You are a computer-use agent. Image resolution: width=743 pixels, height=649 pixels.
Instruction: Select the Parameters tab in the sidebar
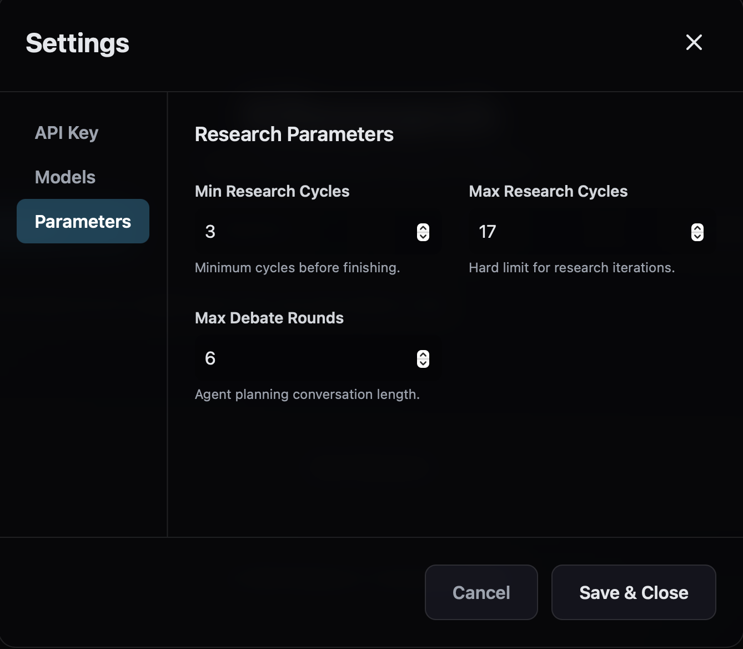pos(83,221)
